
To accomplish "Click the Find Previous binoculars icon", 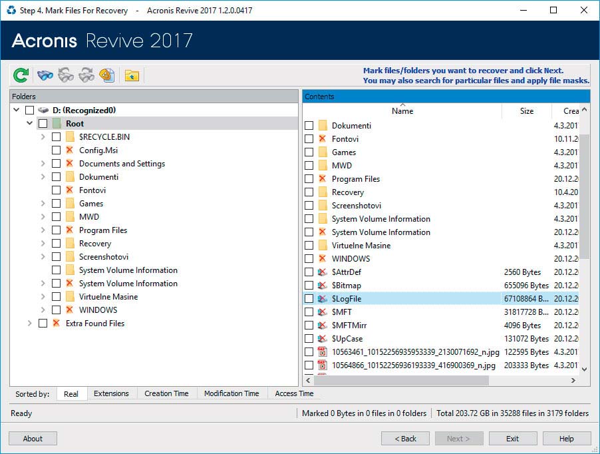I will tap(66, 75).
